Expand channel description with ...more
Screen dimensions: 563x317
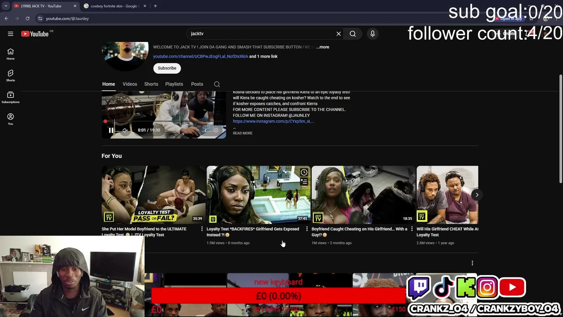(x=322, y=47)
